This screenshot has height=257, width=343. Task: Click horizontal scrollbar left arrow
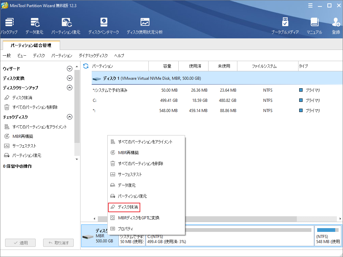coord(94,219)
